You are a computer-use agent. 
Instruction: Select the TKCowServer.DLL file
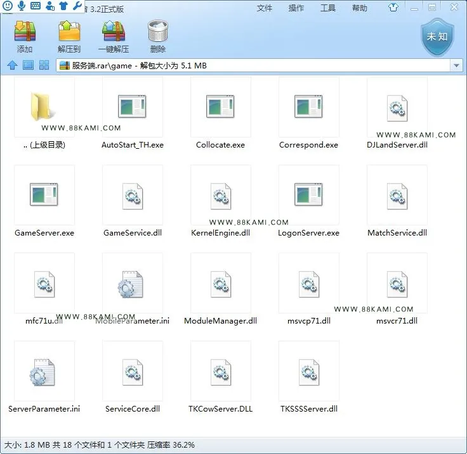tap(221, 377)
